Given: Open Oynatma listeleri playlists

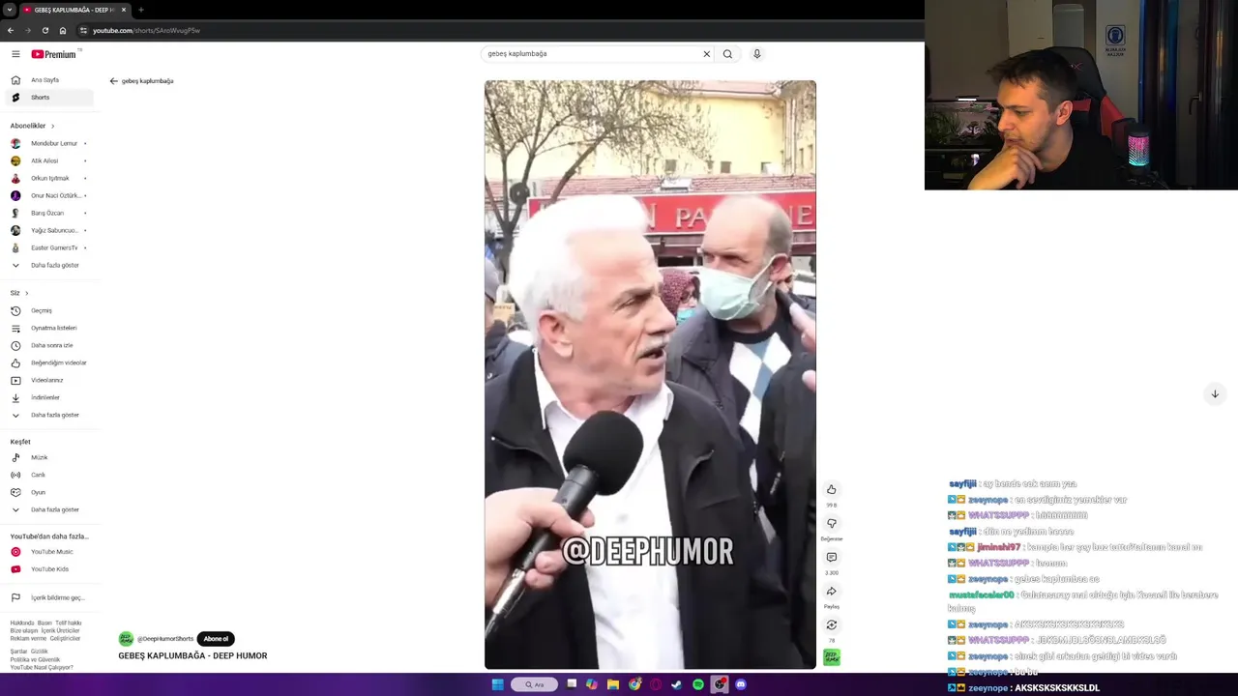Looking at the screenshot, I should (x=48, y=328).
